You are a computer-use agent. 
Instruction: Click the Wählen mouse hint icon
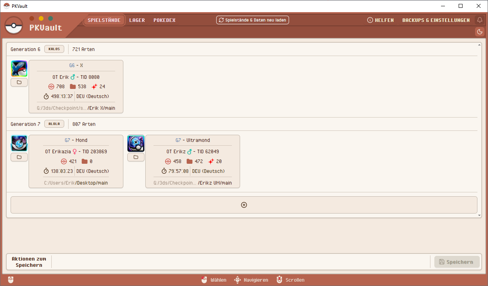click(204, 280)
